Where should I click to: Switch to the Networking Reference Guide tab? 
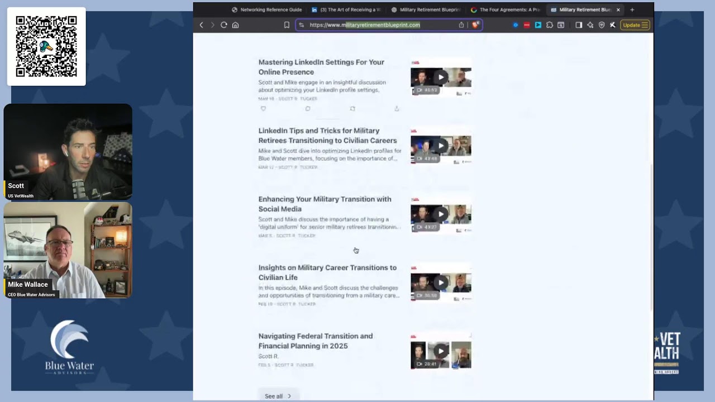pyautogui.click(x=267, y=9)
